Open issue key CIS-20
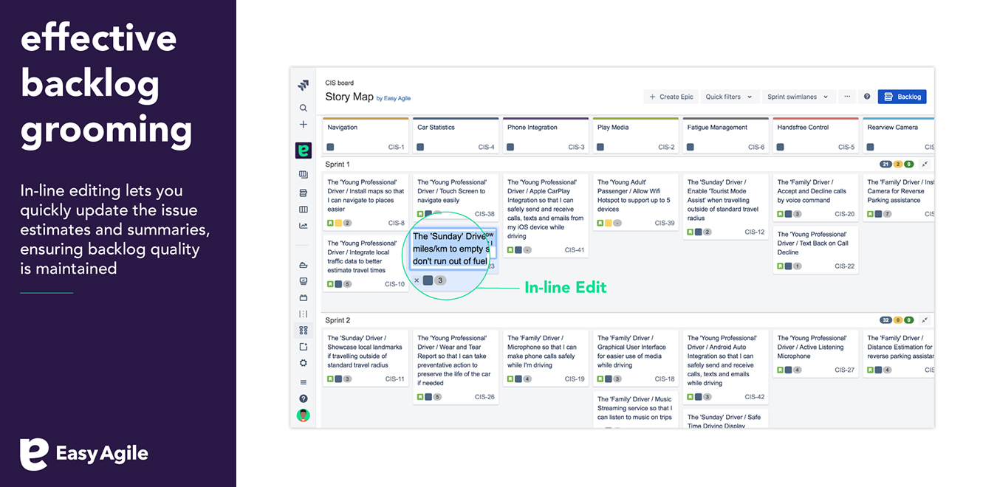This screenshot has width=997, height=487. click(x=845, y=214)
